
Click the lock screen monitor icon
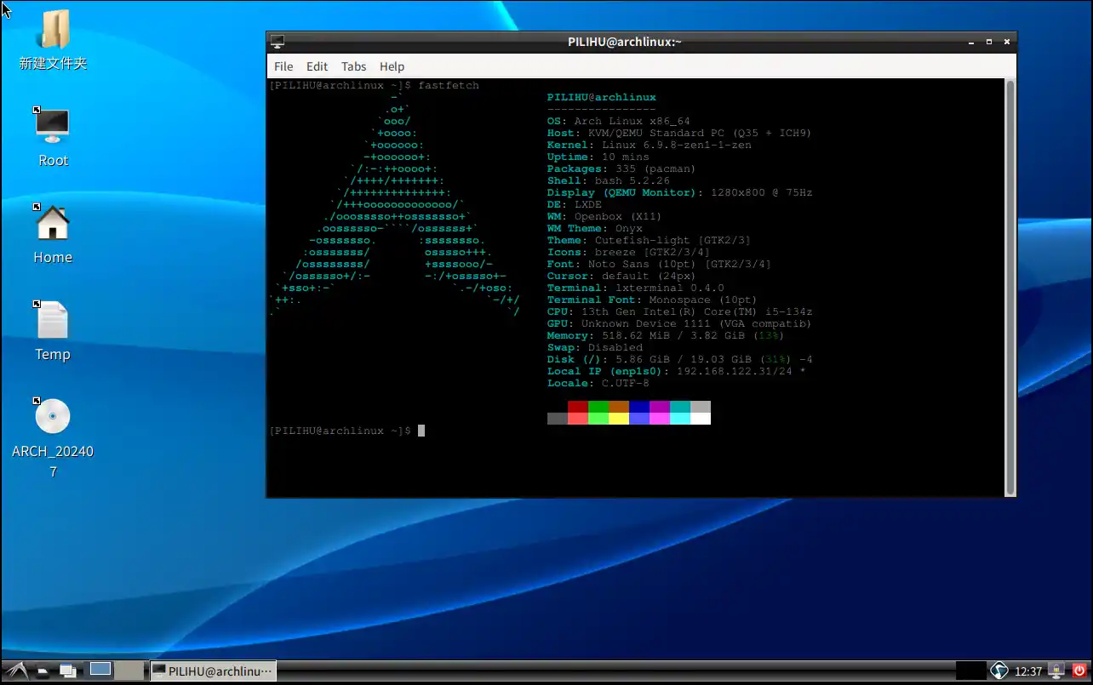pos(1056,671)
